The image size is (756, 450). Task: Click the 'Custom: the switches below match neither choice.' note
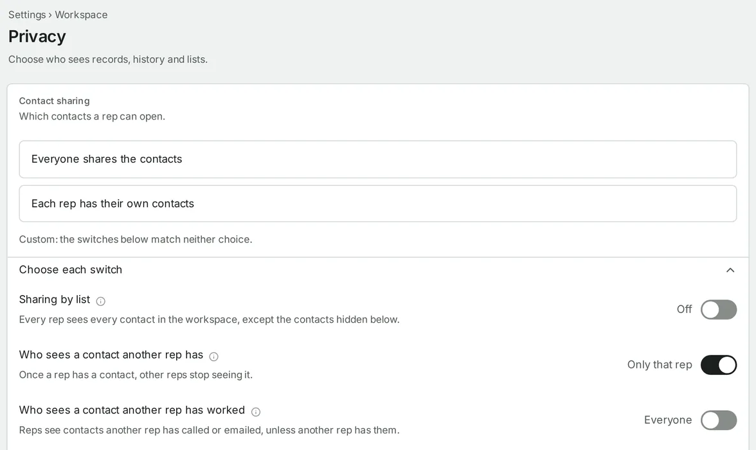pos(136,239)
